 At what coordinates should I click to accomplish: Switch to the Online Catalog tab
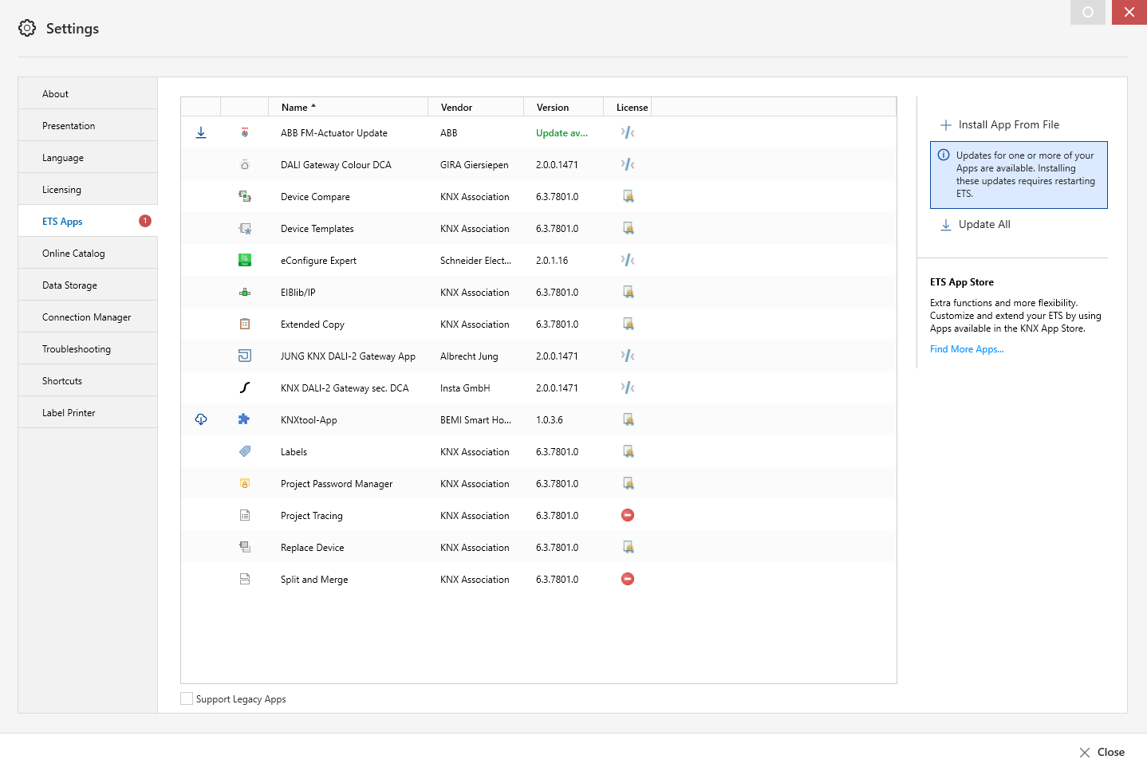(73, 254)
